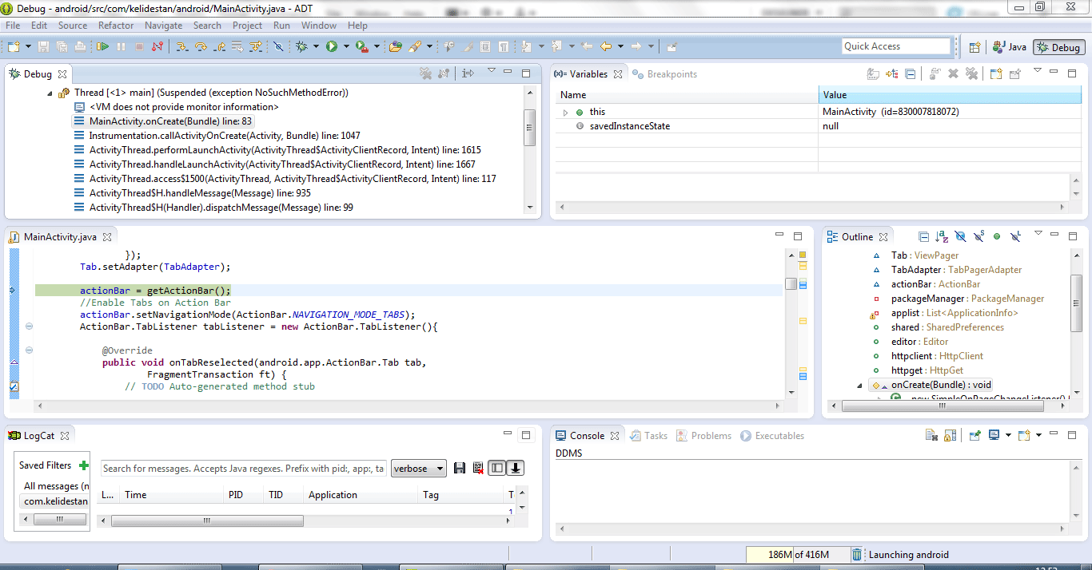Click the Quick Access search field

tap(896, 46)
